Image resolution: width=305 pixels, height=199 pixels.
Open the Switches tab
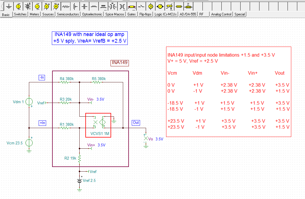coord(20,14)
